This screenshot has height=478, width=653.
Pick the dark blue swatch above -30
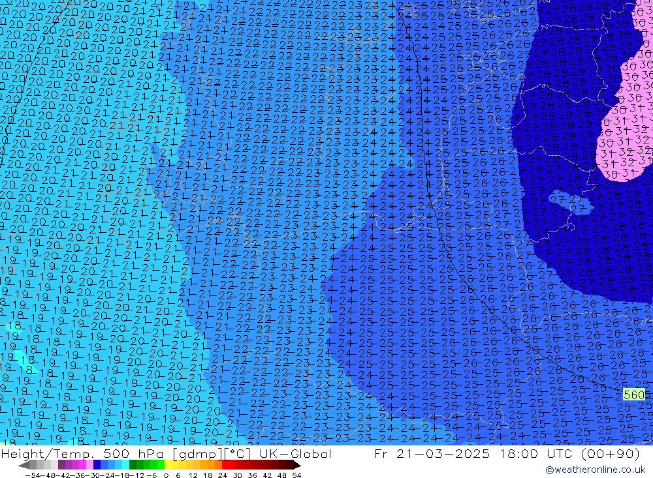click(97, 465)
